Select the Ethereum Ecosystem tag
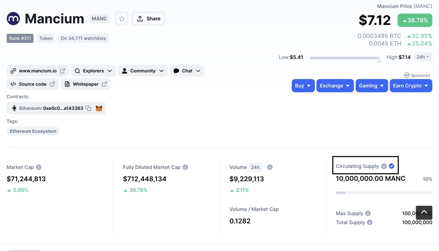Screen dimensions: 439x251 click(33, 131)
